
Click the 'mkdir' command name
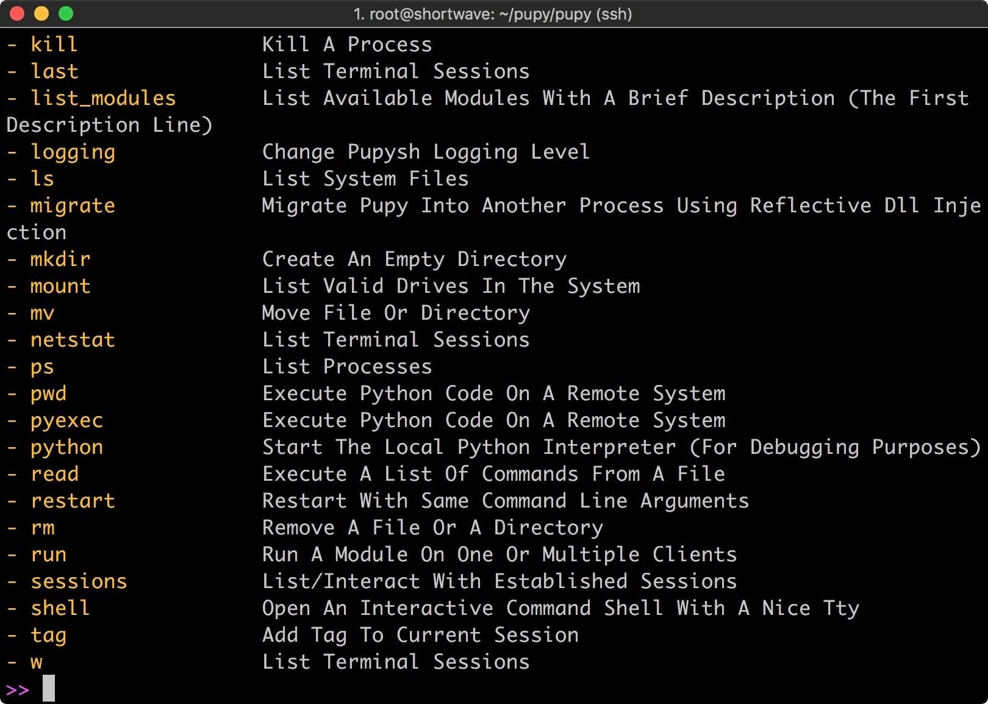tap(60, 259)
